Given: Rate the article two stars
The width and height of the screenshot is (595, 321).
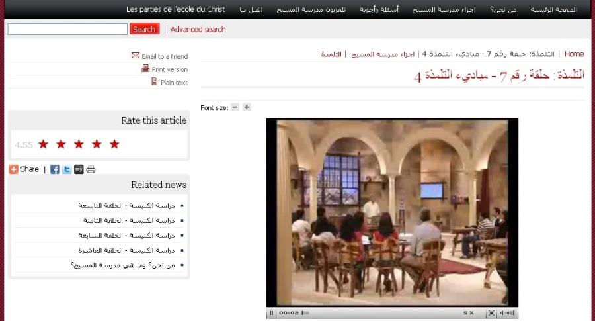Looking at the screenshot, I should tap(61, 144).
